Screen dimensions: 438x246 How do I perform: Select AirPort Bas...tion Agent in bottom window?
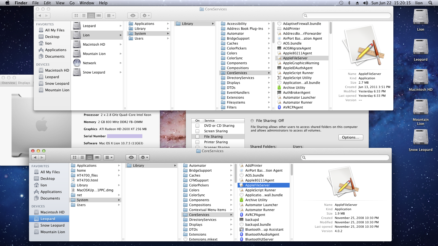point(264,171)
